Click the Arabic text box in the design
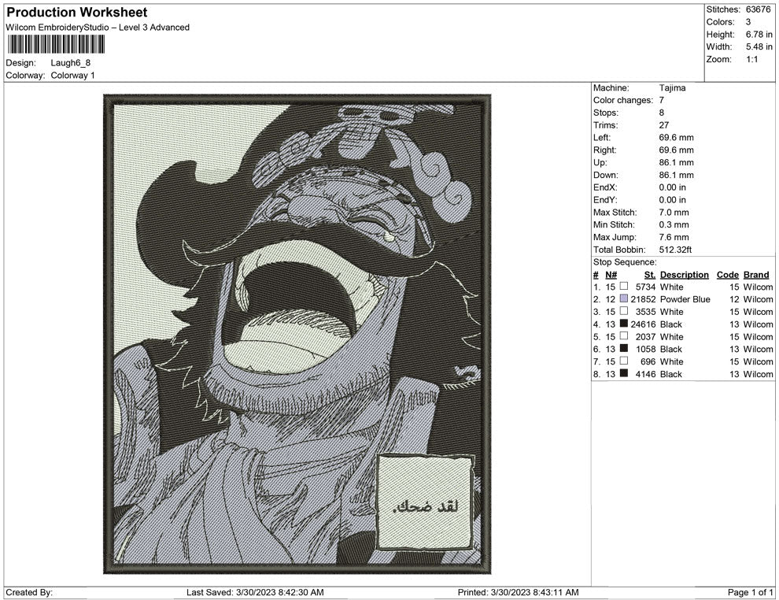 pyautogui.click(x=425, y=502)
